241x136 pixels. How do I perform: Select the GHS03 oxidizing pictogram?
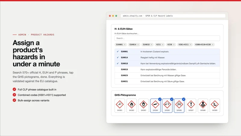pyautogui.click(x=143, y=105)
